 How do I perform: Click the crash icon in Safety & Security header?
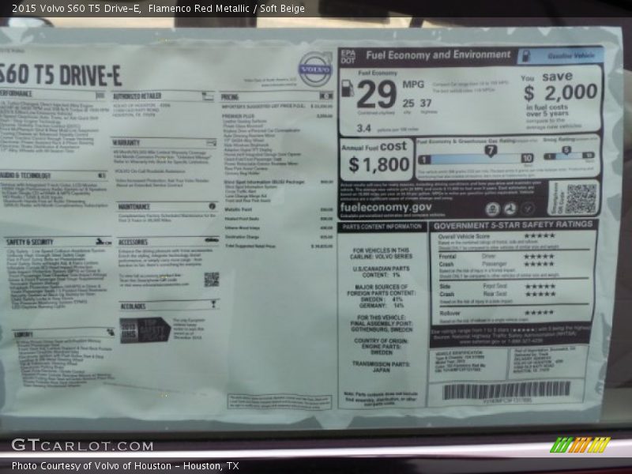pos(103,242)
